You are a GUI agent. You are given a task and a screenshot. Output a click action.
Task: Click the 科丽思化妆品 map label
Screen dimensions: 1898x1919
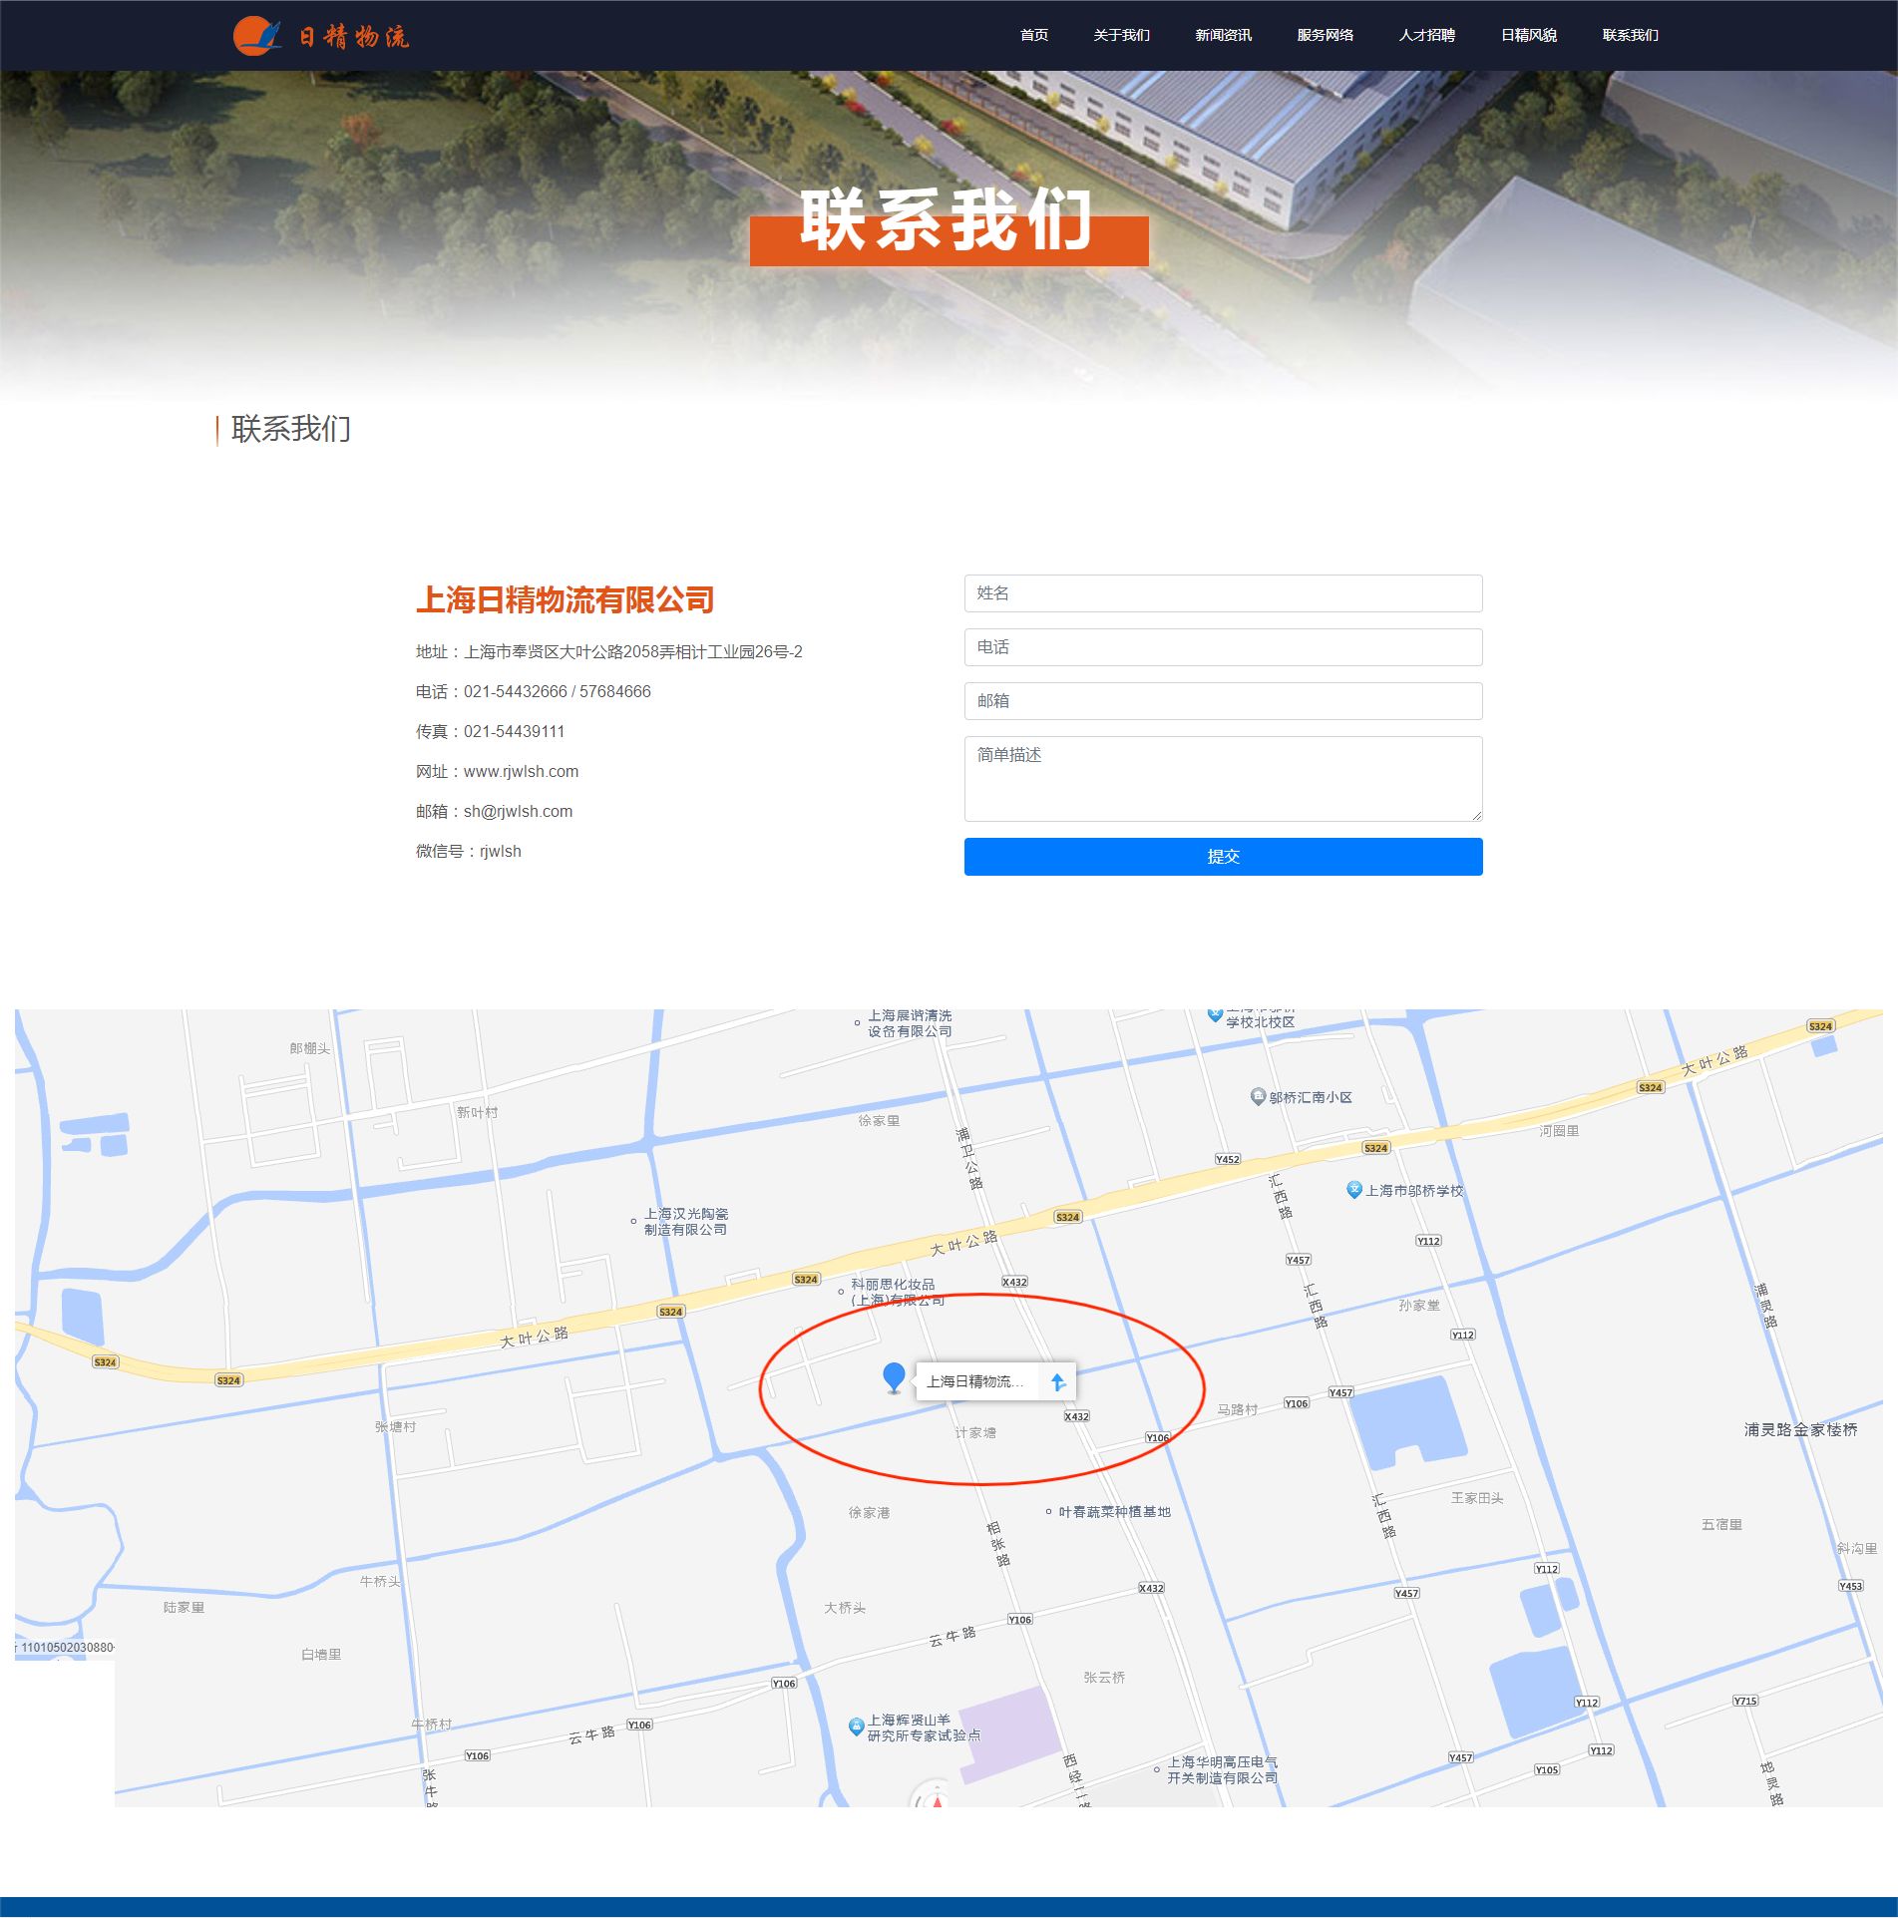coord(897,1292)
